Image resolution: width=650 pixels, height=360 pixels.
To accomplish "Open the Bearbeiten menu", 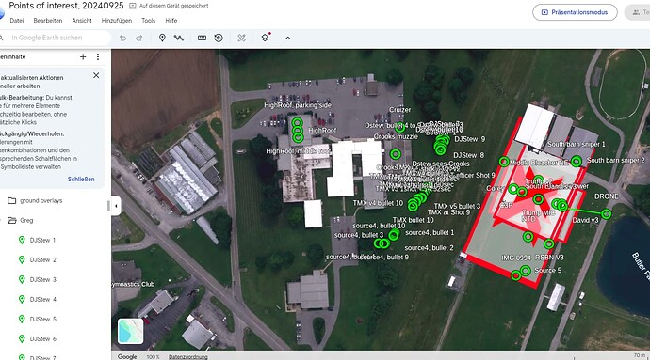I will [x=48, y=21].
